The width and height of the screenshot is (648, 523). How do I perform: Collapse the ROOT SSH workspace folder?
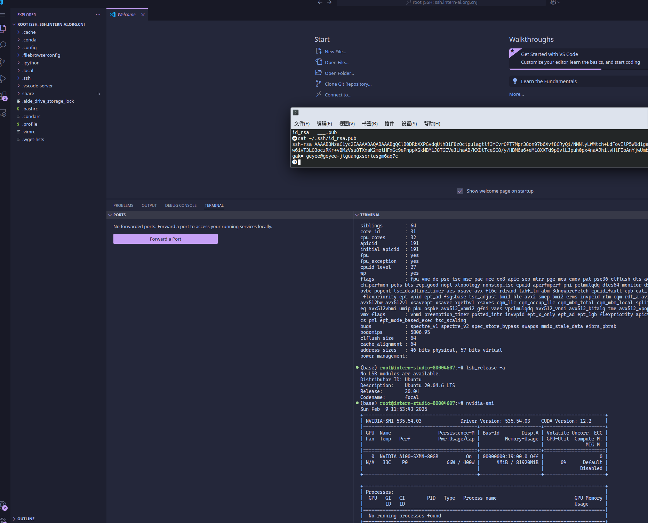(14, 24)
